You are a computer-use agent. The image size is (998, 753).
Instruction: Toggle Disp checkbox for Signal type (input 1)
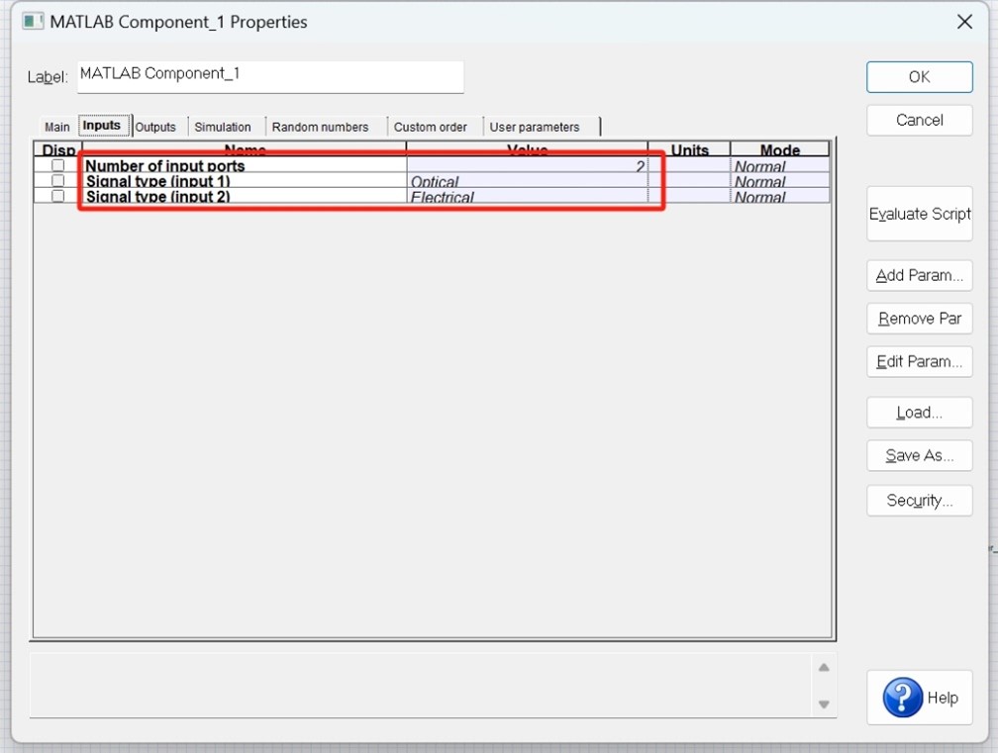tap(60, 182)
